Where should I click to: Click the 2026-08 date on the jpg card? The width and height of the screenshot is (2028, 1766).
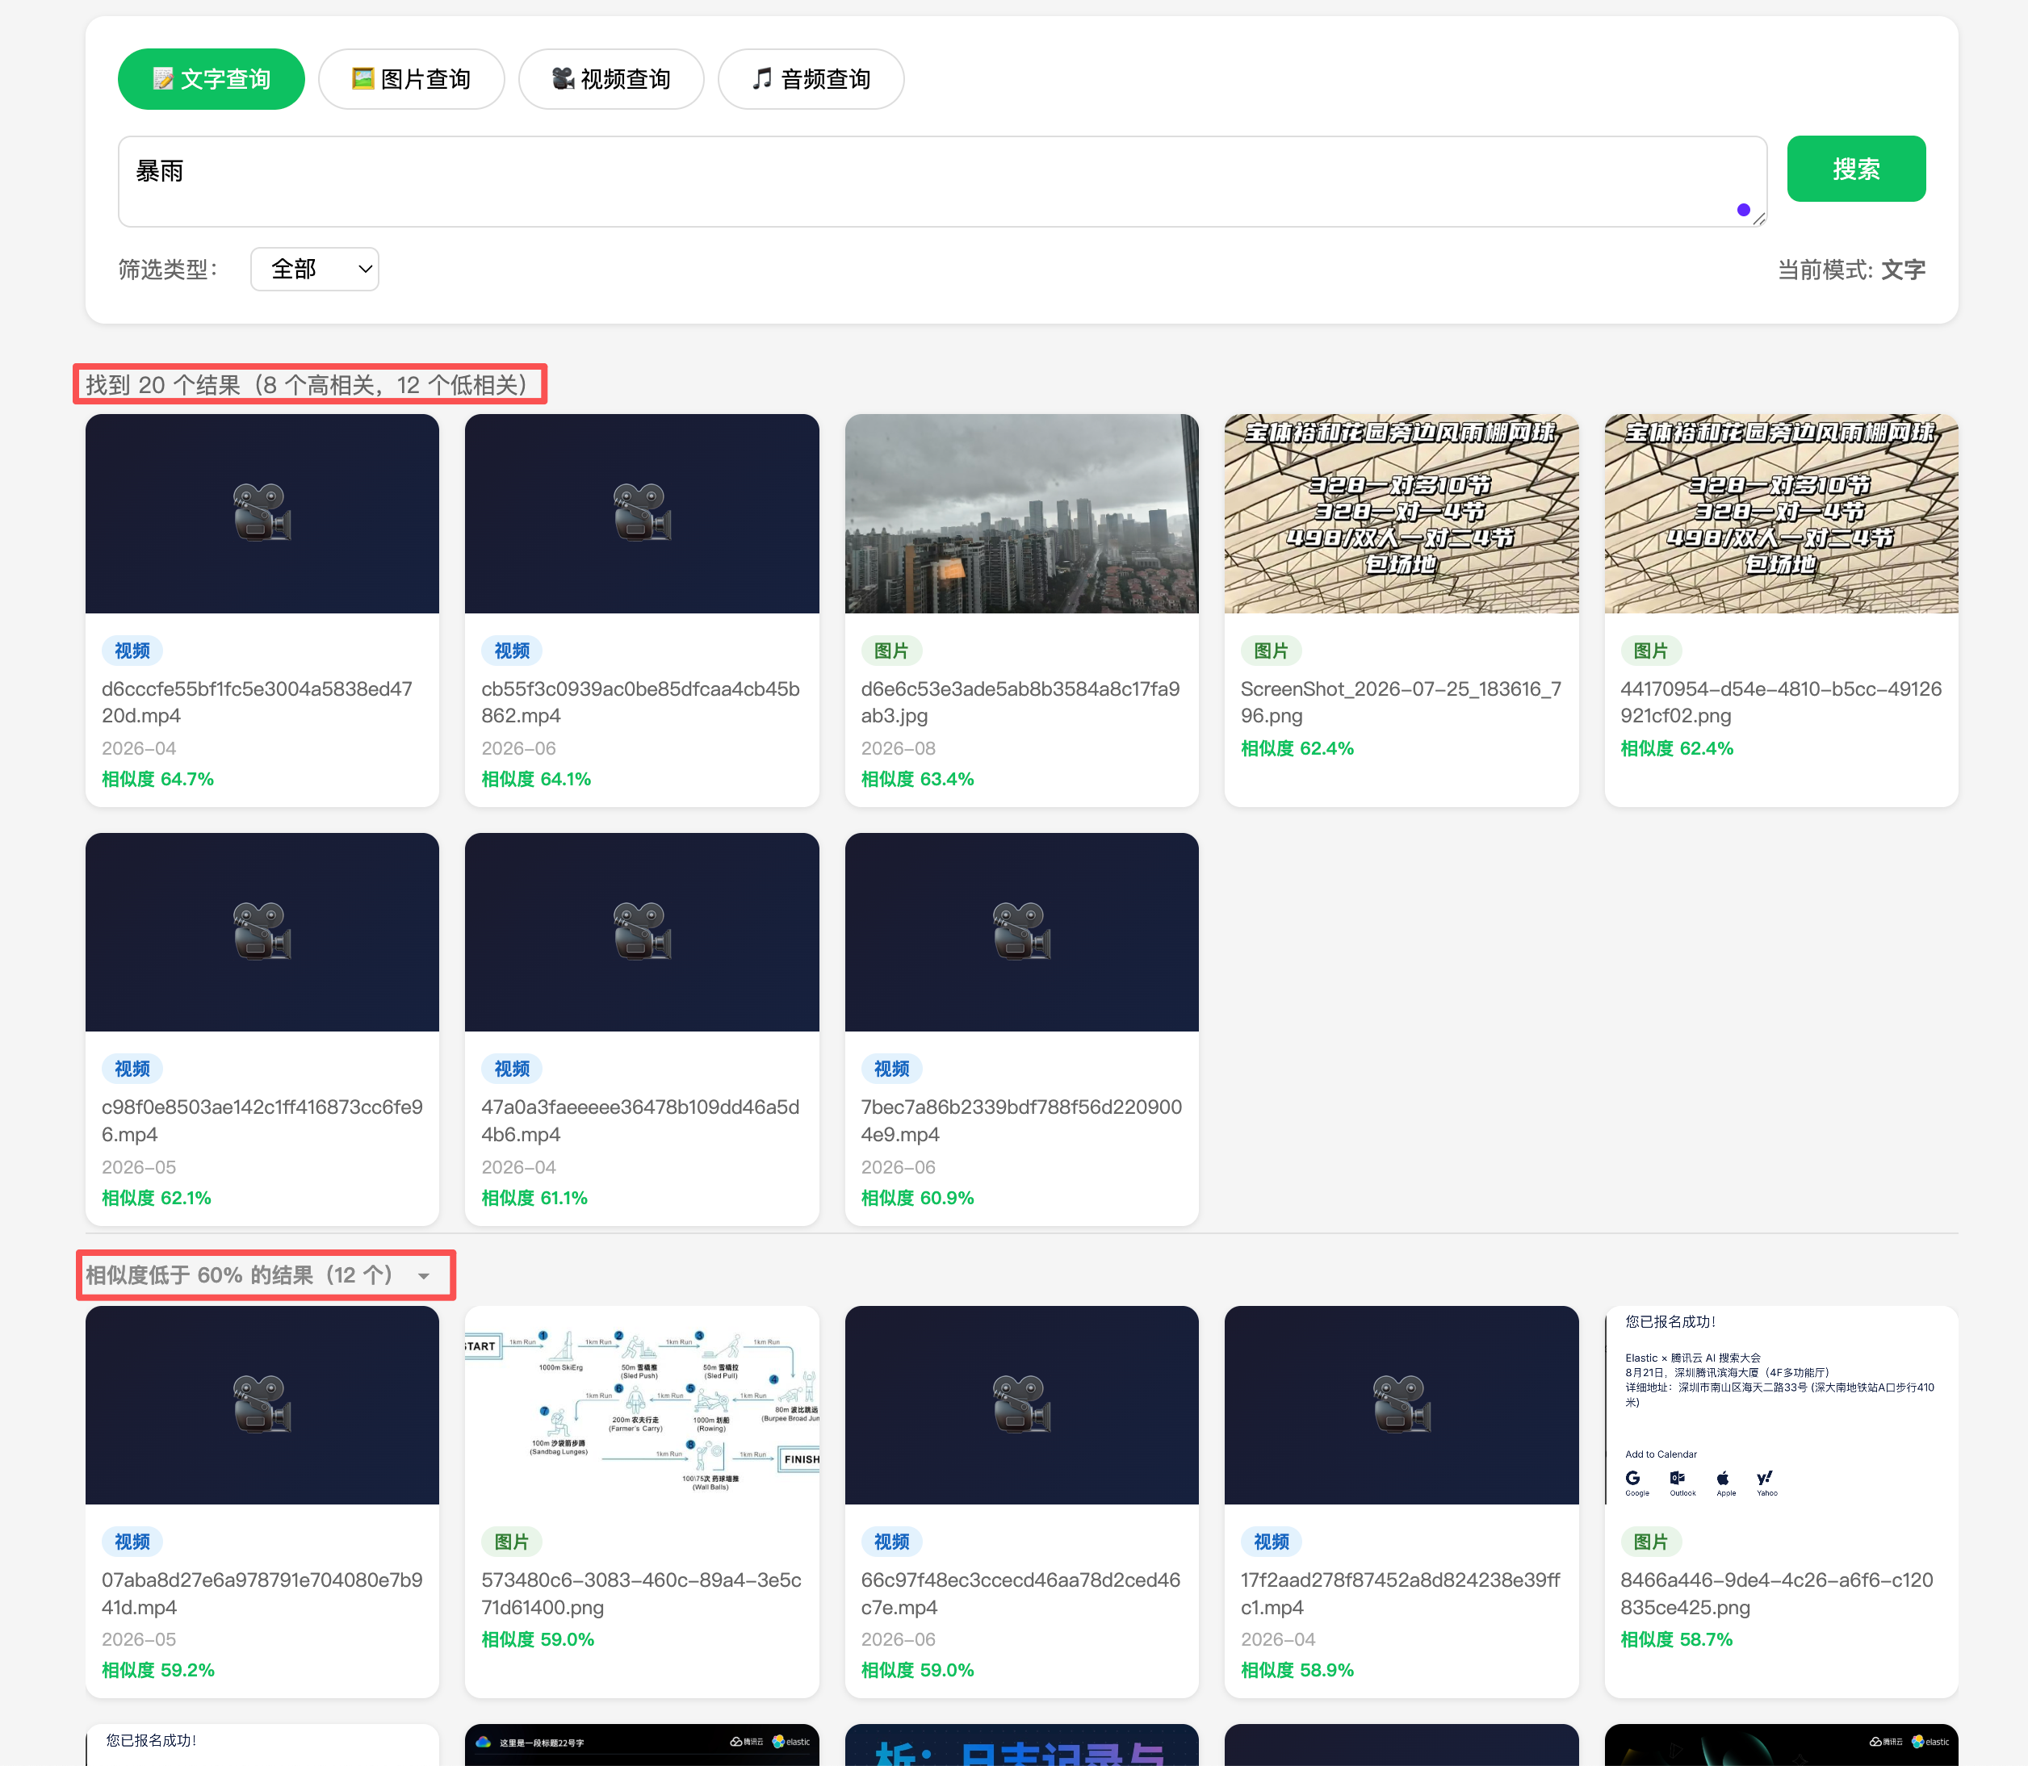899,748
